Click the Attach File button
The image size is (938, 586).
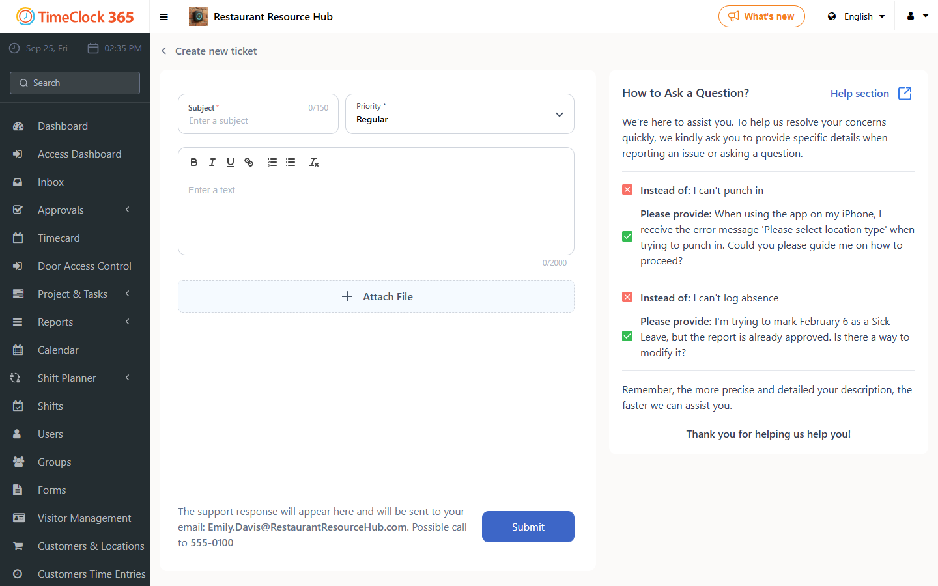click(376, 296)
